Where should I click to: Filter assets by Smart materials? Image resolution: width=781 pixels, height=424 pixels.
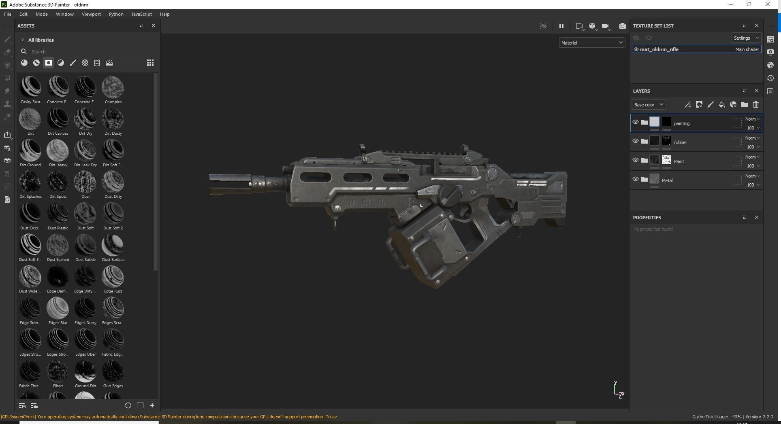pos(36,63)
